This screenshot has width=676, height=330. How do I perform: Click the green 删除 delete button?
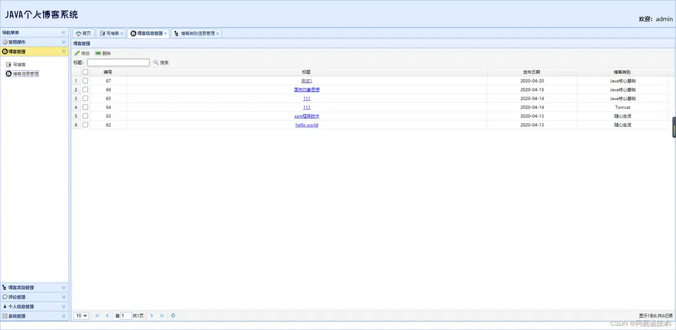click(103, 54)
